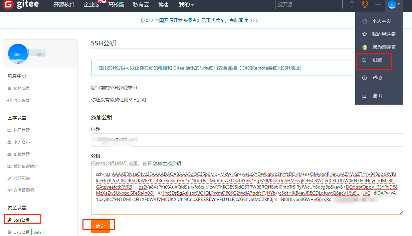
Task: Open 博客 in top navigation
Action: click(x=164, y=5)
